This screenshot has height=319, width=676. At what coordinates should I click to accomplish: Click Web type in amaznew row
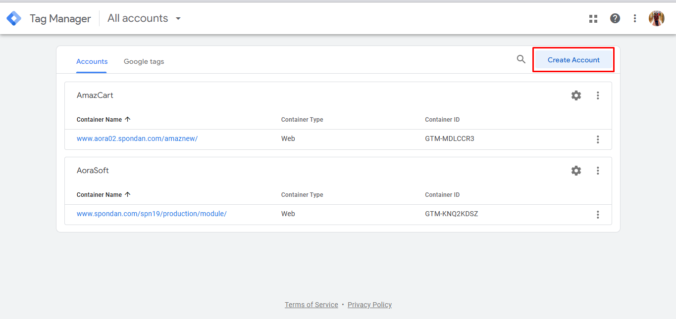point(288,138)
